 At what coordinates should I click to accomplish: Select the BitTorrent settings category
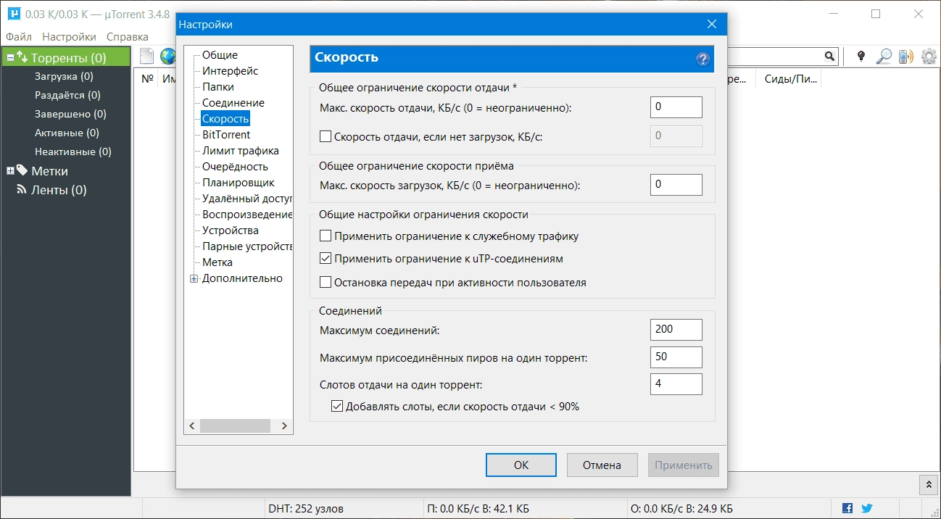[x=227, y=134]
